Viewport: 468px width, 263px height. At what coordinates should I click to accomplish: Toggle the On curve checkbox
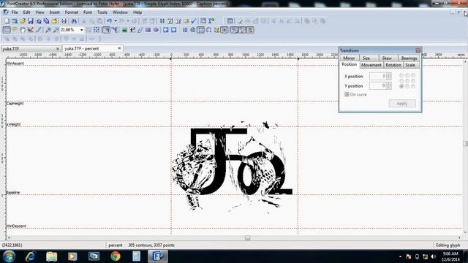[347, 94]
